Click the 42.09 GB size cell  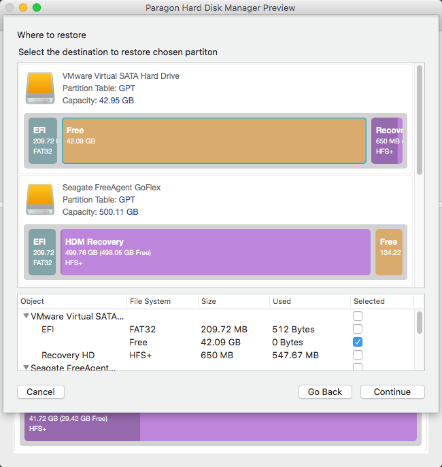(x=220, y=342)
